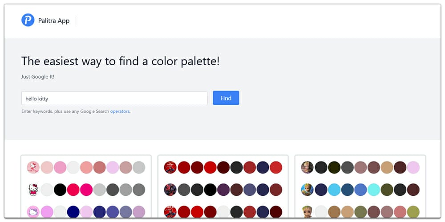The width and height of the screenshot is (445, 222).
Task: Open the Hello Kitty thumbnail with pink background
Action: [x=33, y=212]
